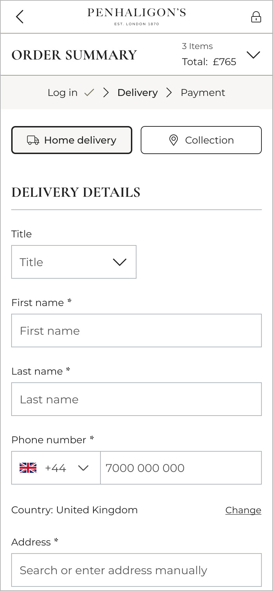Image resolution: width=273 pixels, height=591 pixels.
Task: Click the address search field
Action: [136, 570]
